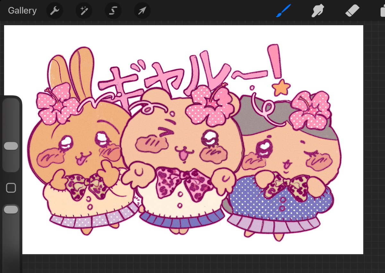Activate the Selection tool
385x273 pixels.
point(113,11)
